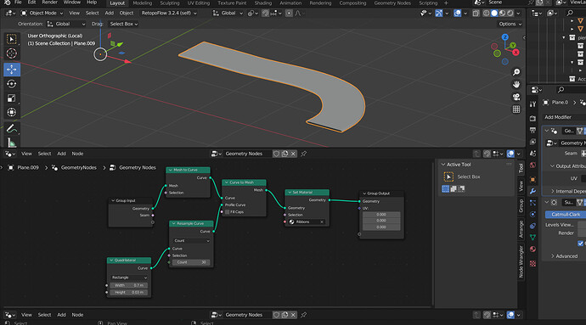Open the Orientation Global dropdown
586x325 pixels.
(x=65, y=24)
